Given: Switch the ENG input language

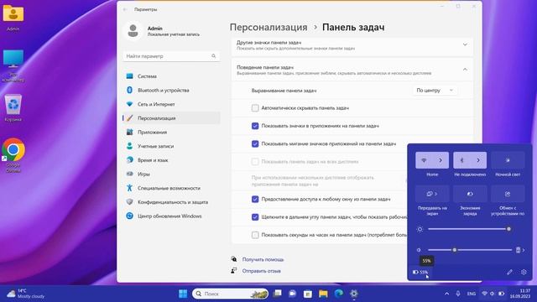Looking at the screenshot, I should (472, 294).
